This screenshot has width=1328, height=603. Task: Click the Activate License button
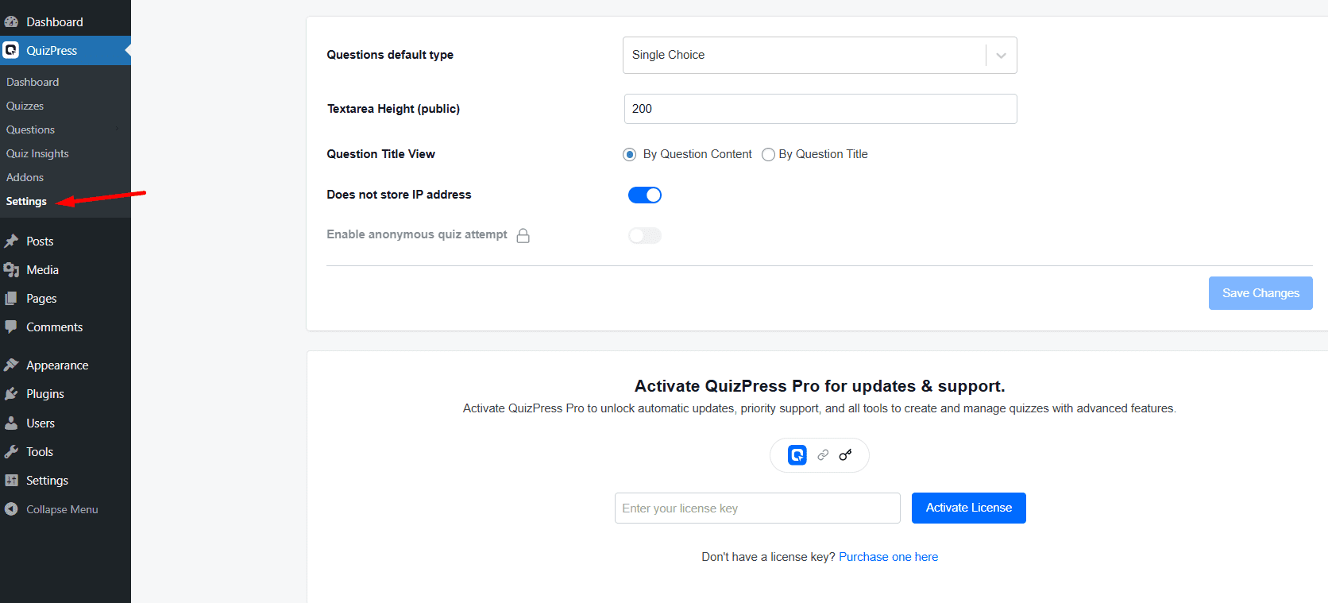click(969, 508)
